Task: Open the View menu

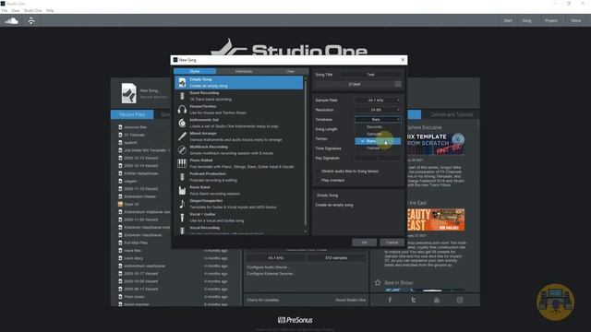Action: [16, 10]
